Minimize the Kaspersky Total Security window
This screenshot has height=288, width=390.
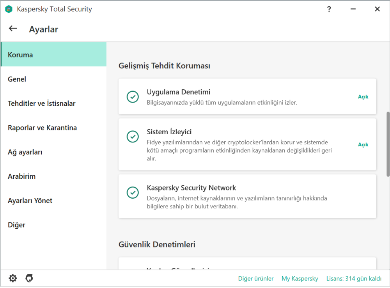(353, 9)
